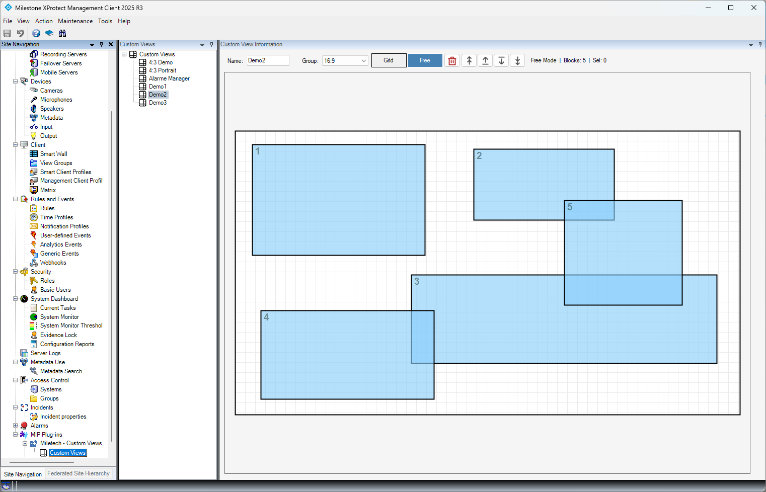Open the Help question mark icon

[x=36, y=33]
